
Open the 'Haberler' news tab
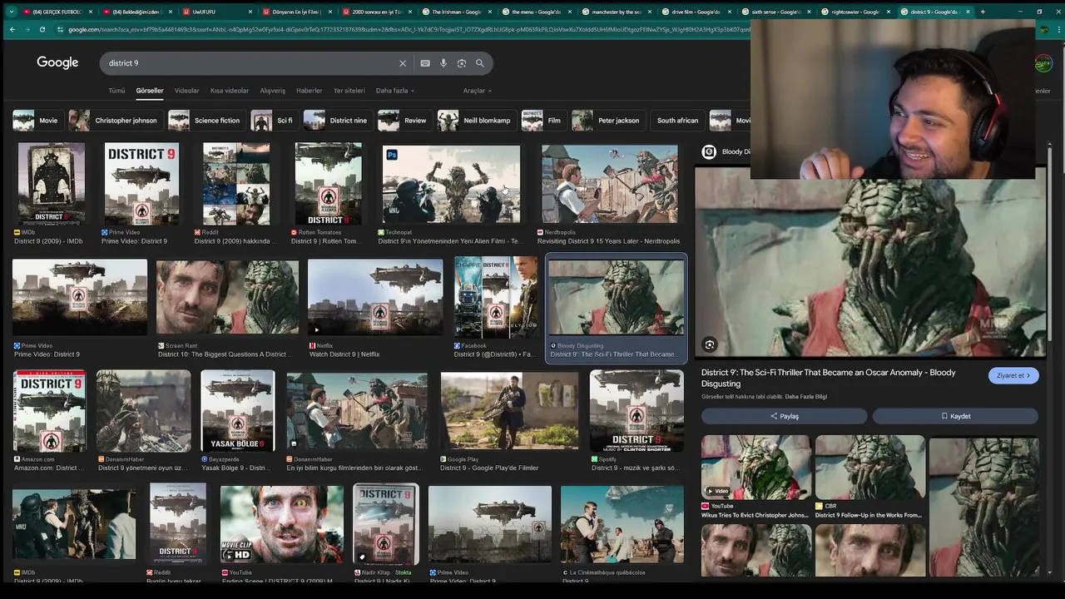pyautogui.click(x=310, y=91)
